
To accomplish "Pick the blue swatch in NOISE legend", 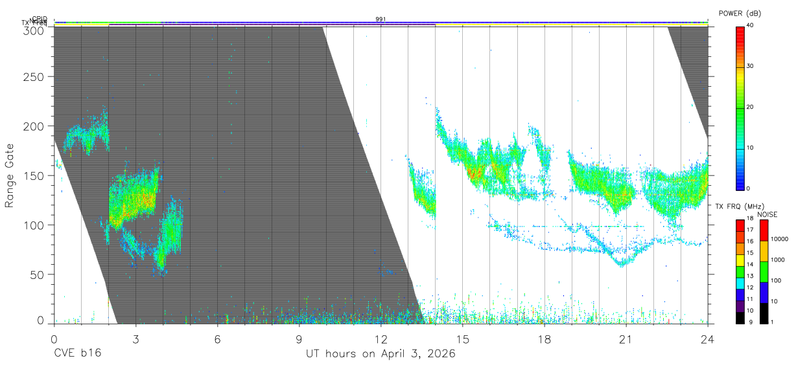I will coord(764,293).
